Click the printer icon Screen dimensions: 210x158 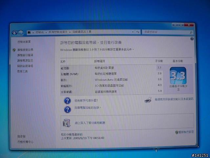tap(148, 100)
